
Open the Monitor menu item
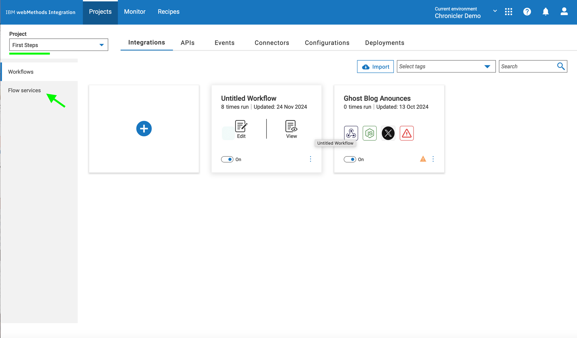point(135,12)
